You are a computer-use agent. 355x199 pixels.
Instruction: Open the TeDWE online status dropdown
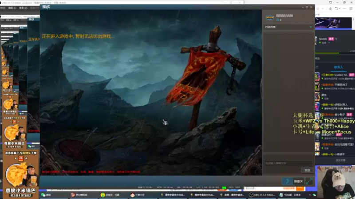tap(329, 42)
